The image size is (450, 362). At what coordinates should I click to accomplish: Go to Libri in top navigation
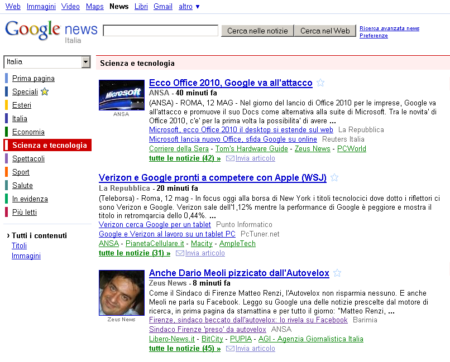tap(141, 6)
